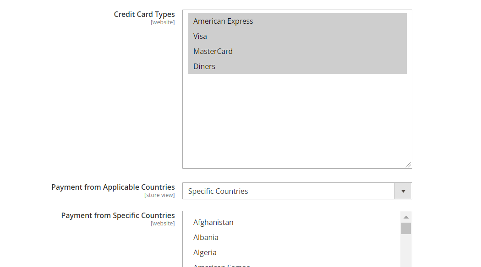Click the arrow button beside Specific Countries

tap(403, 191)
